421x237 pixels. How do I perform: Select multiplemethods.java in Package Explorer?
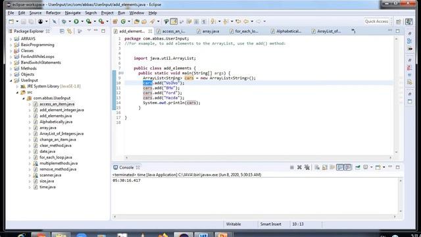point(59,163)
